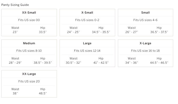Click the text Fits US sizes 8-10
Image resolution: width=178 pixels, height=104 pixels.
[x=29, y=51]
